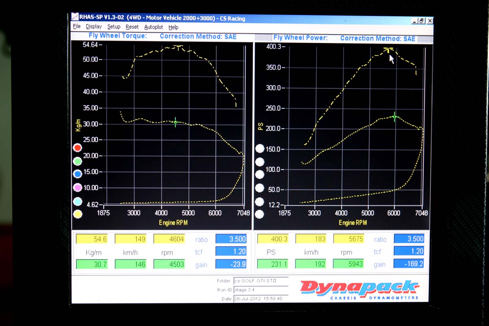
Task: Click green crosshair marker on power curve
Action: pos(394,117)
